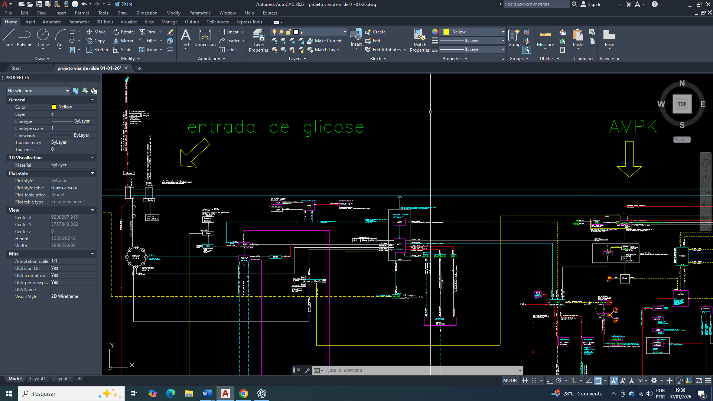The width and height of the screenshot is (713, 401).
Task: Toggle Ortho mode in status bar
Action: (x=550, y=381)
